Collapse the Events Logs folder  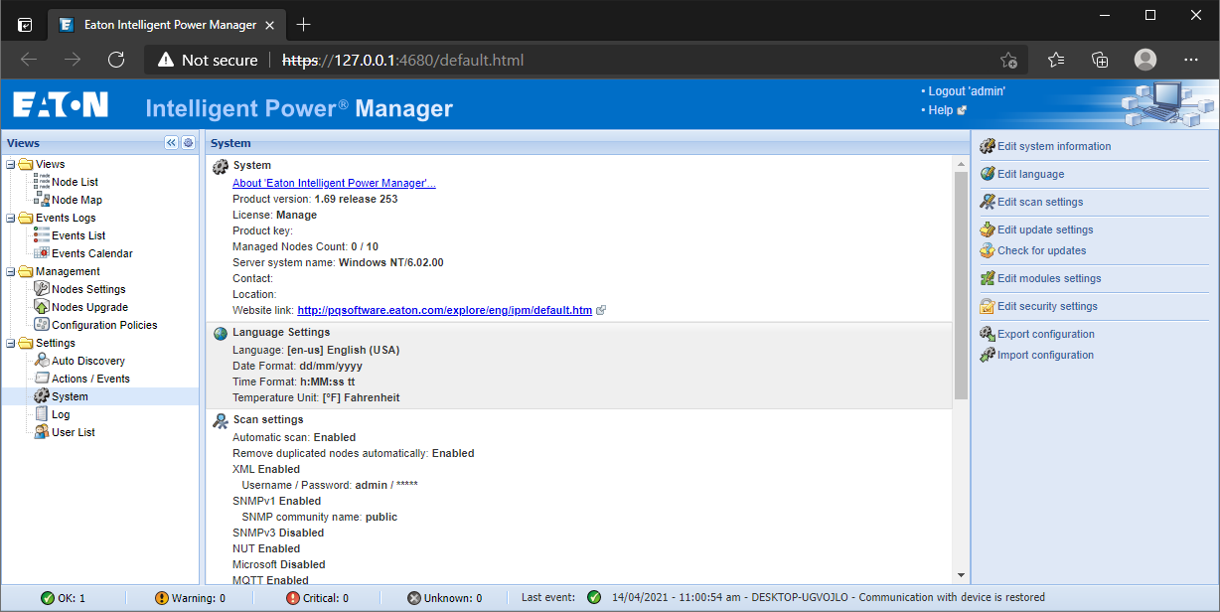[10, 218]
